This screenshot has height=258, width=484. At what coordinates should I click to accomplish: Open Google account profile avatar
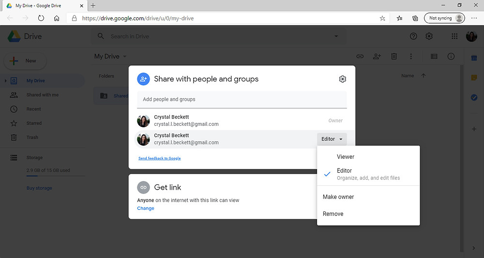[x=471, y=36]
